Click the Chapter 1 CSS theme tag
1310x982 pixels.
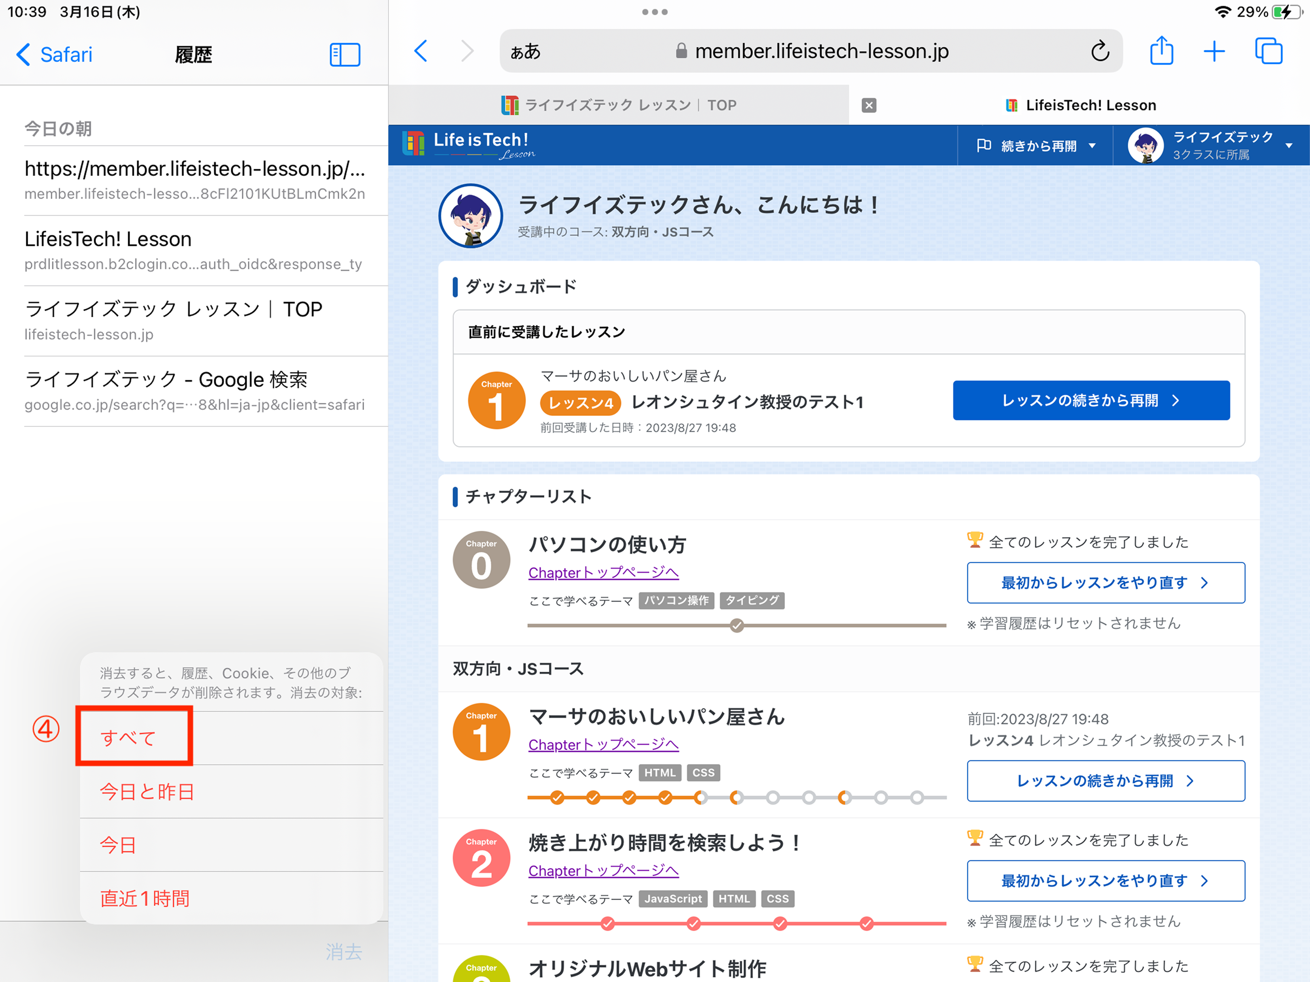[704, 772]
